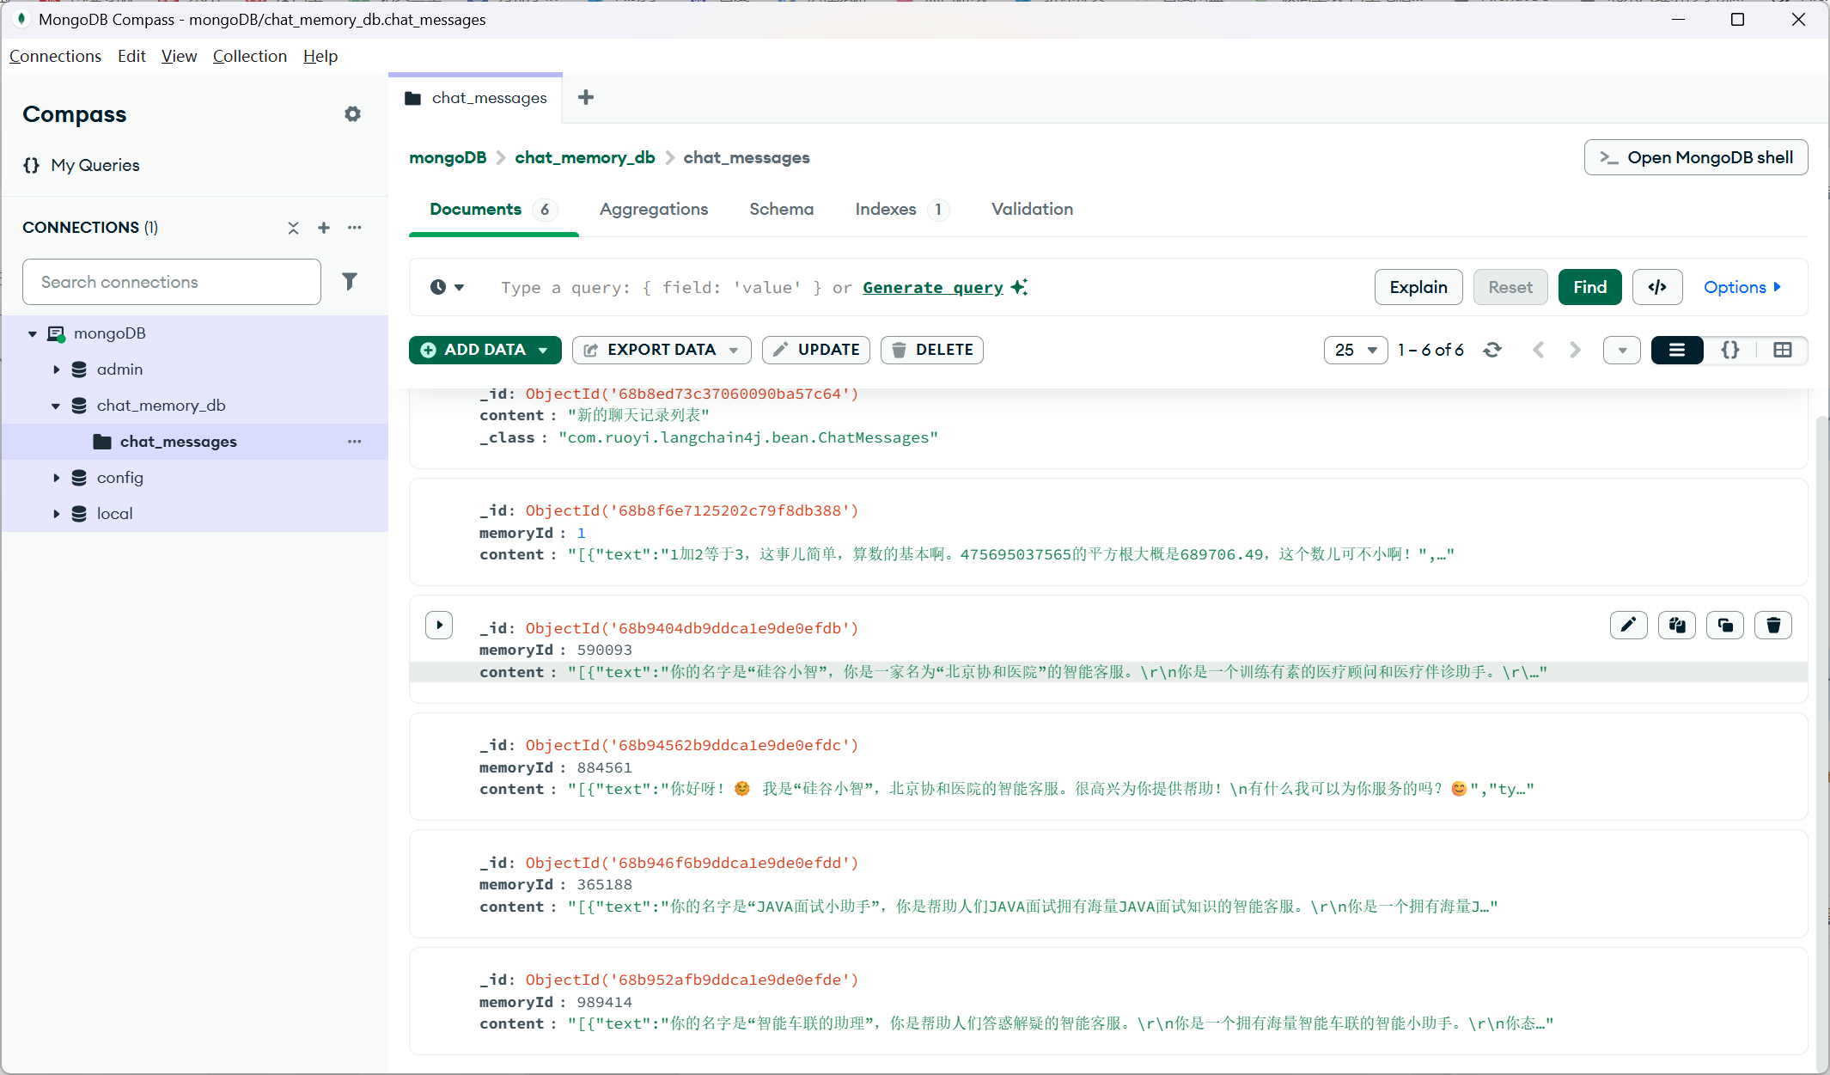Click the green Find button
Image resolution: width=1830 pixels, height=1075 pixels.
coord(1589,287)
